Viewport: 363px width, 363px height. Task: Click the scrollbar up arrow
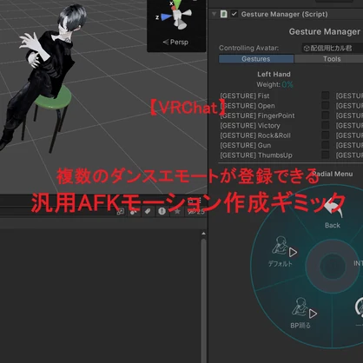(x=203, y=234)
